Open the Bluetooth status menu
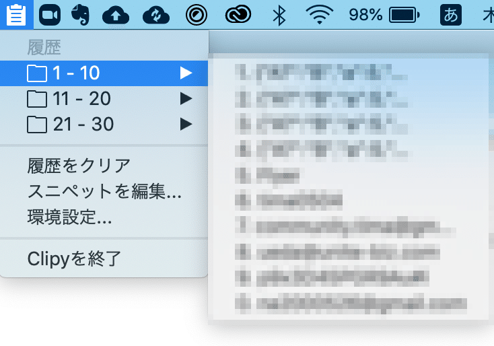This screenshot has height=346, width=494. (279, 15)
